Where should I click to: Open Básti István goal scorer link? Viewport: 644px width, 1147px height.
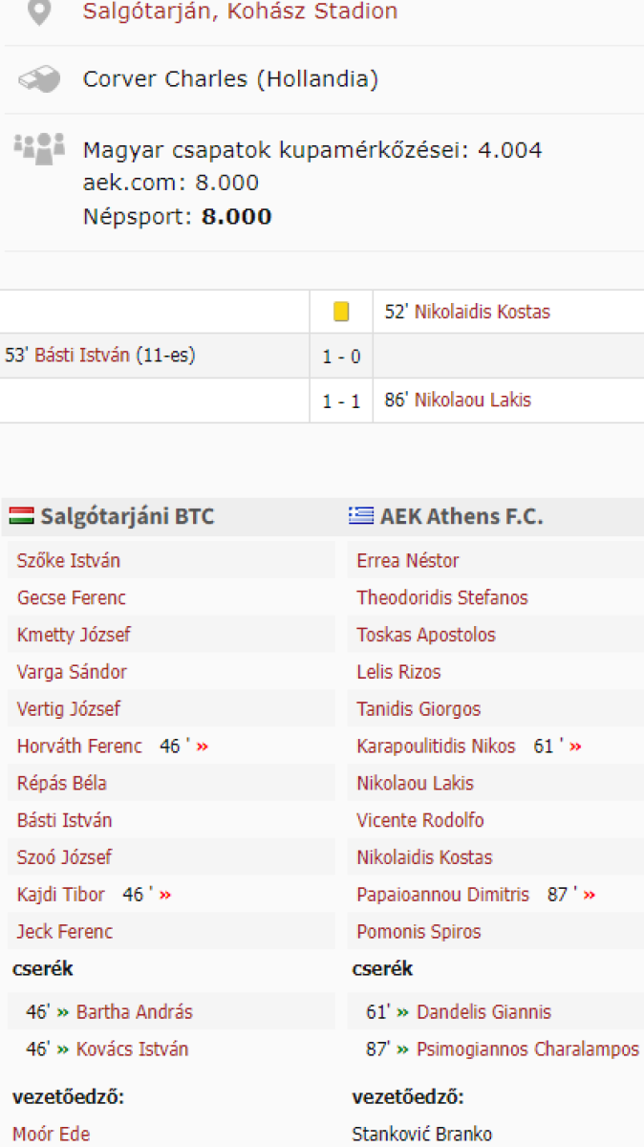pos(81,357)
